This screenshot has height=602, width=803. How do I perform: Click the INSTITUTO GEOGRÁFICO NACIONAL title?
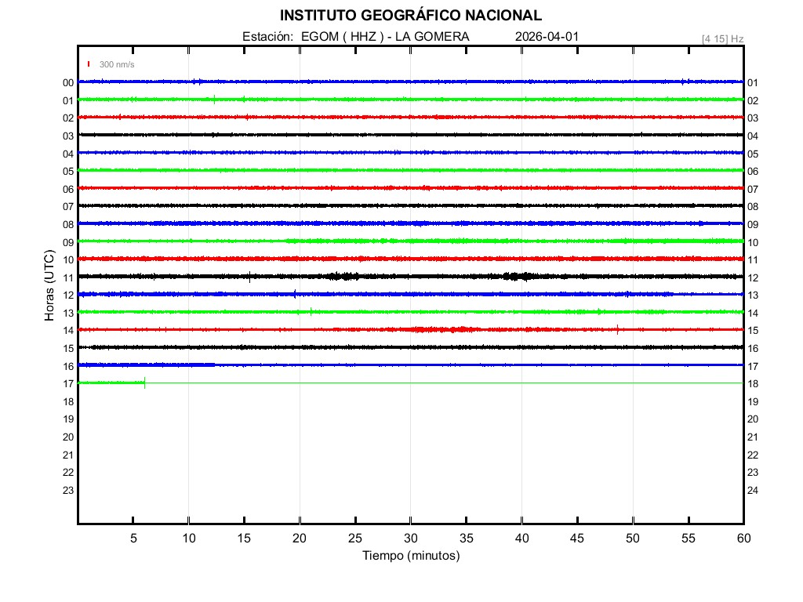[411, 16]
